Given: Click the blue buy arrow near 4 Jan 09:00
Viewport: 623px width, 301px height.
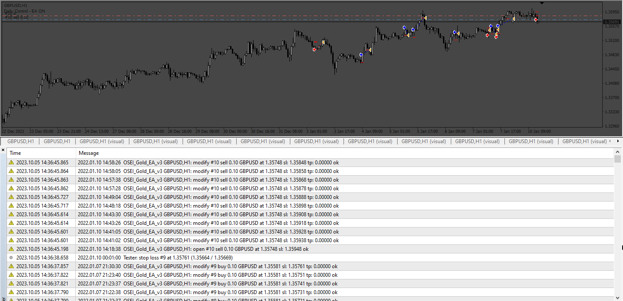Looking at the screenshot, I should pos(361,55).
